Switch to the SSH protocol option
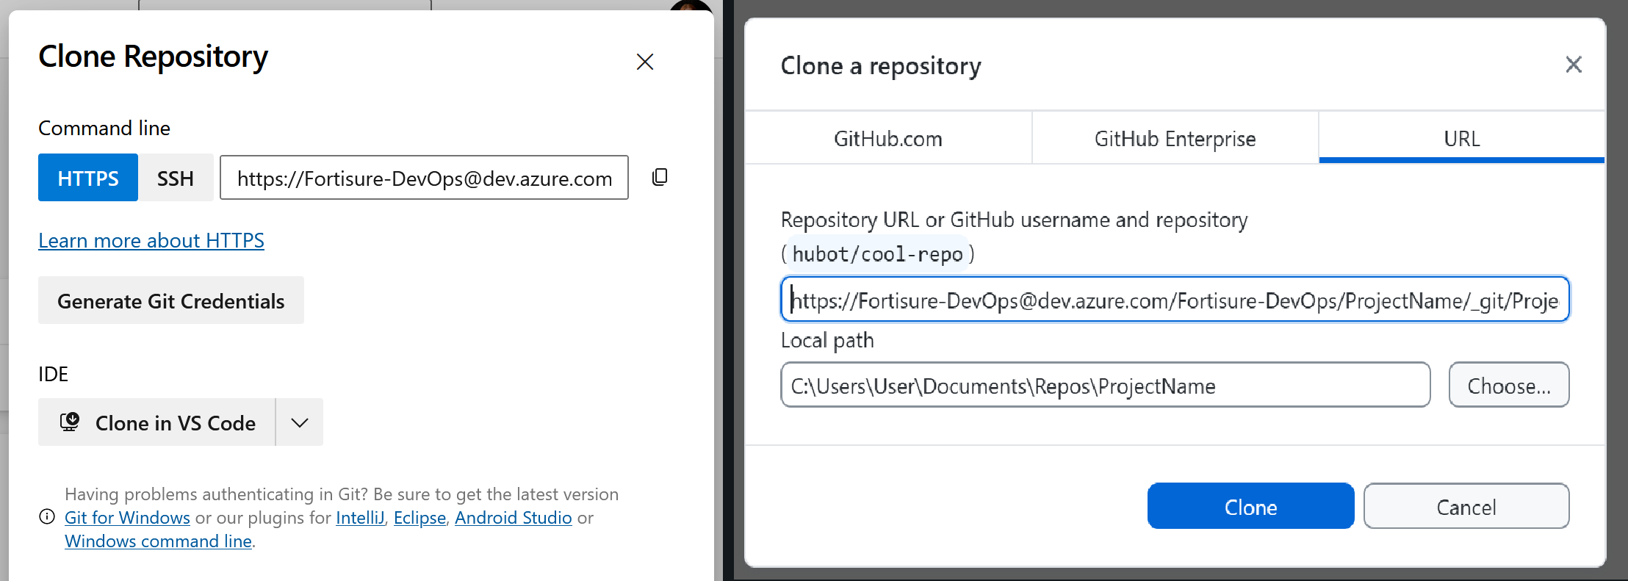Screen dimensions: 1628x581 click(176, 178)
